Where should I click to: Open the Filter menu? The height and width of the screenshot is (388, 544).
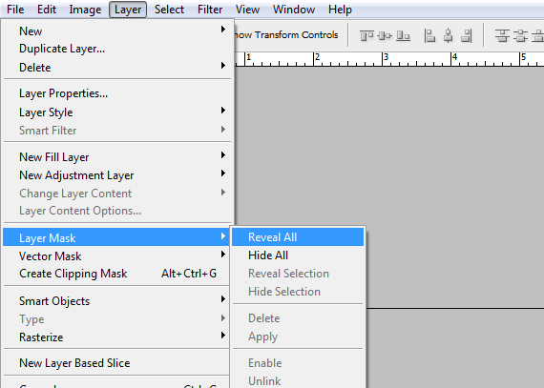[x=210, y=10]
